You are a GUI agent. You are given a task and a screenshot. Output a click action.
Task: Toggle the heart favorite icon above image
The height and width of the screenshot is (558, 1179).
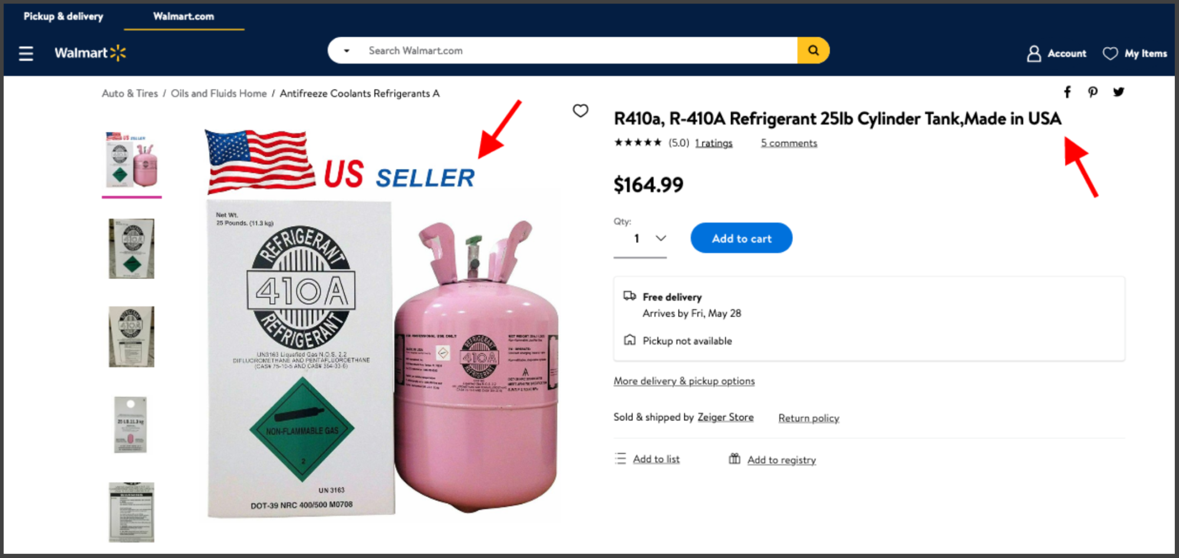(x=581, y=111)
